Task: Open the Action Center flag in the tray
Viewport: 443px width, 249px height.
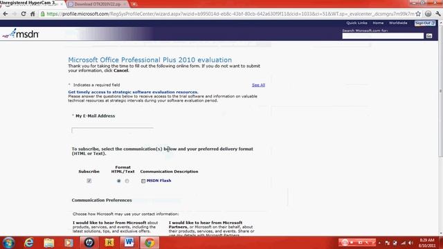Action: pyautogui.click(x=388, y=243)
